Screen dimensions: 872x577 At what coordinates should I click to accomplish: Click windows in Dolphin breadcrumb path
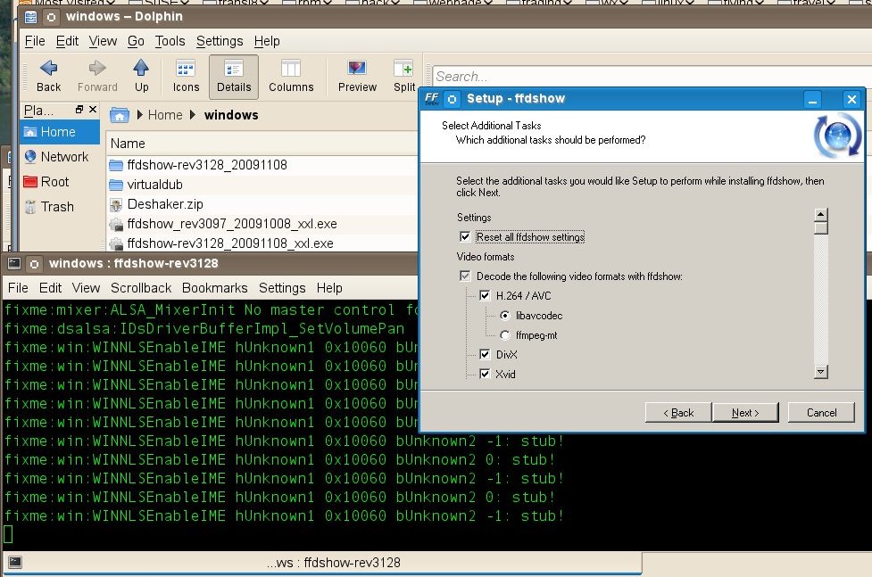click(231, 115)
